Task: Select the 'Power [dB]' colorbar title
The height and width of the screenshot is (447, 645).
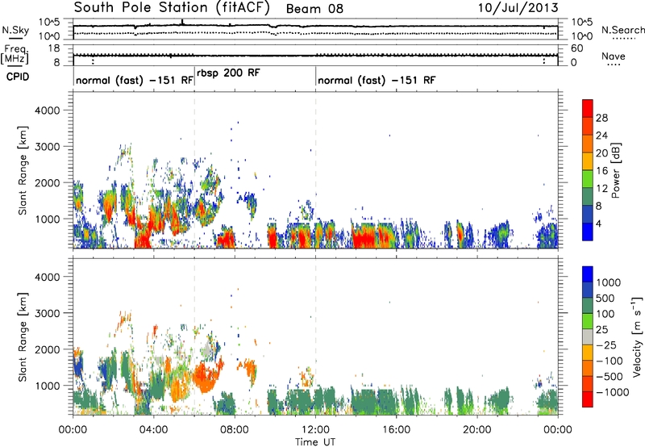Action: point(615,170)
